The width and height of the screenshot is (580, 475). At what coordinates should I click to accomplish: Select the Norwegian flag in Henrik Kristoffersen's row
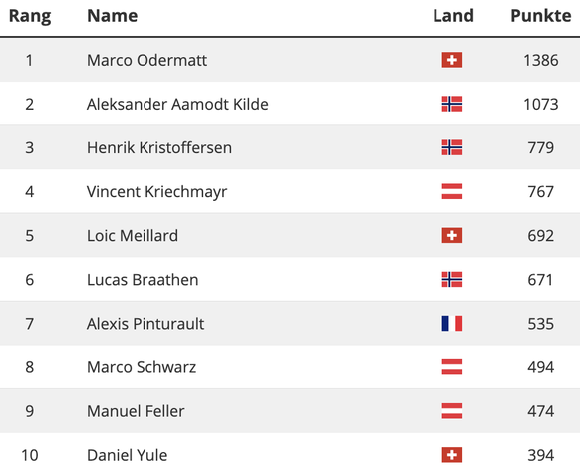(452, 147)
